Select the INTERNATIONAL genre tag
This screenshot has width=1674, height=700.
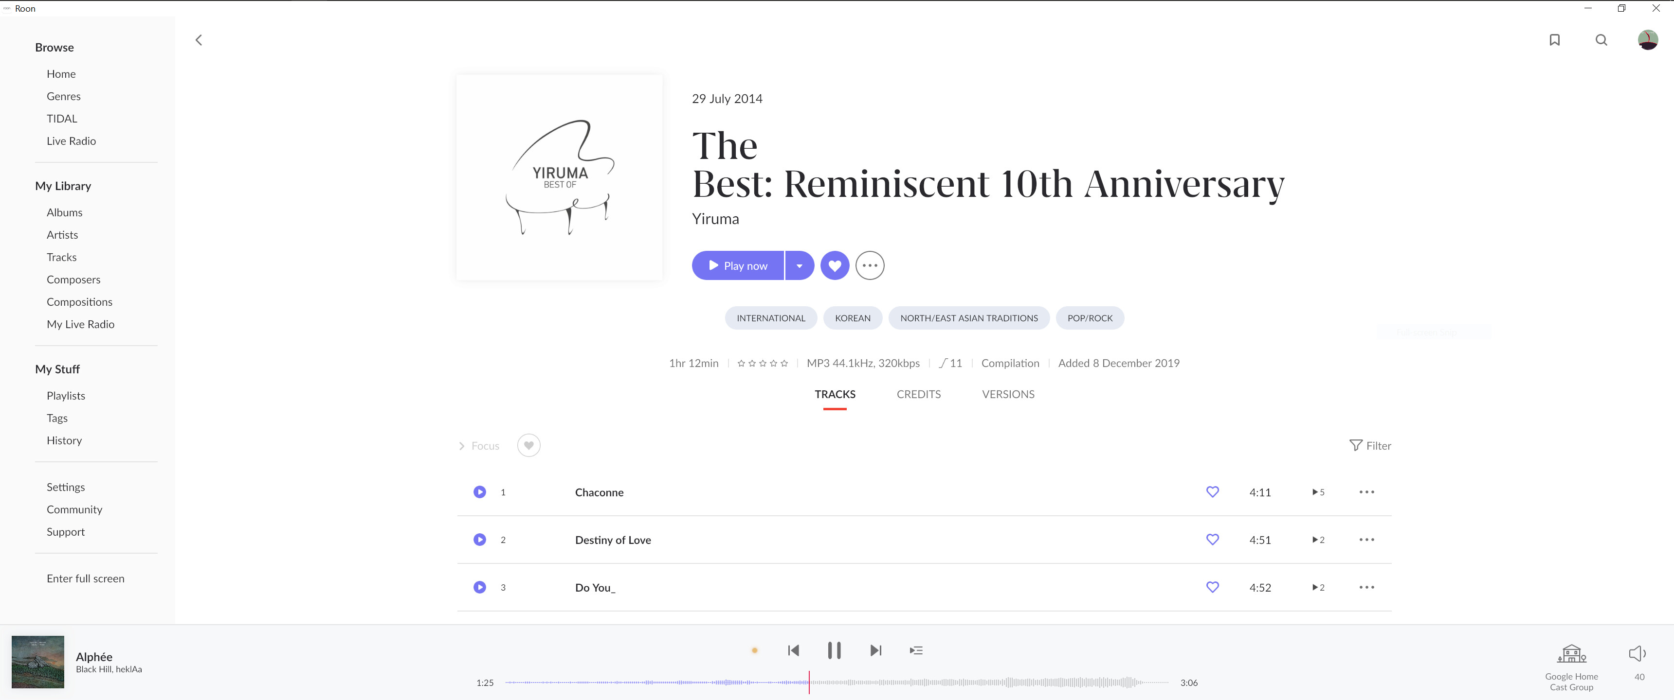[x=771, y=318]
